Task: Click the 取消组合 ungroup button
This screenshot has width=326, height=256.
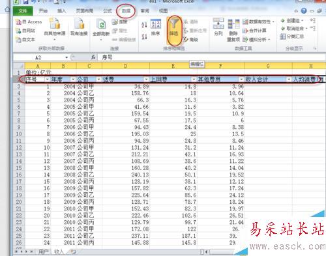Action: point(293,29)
